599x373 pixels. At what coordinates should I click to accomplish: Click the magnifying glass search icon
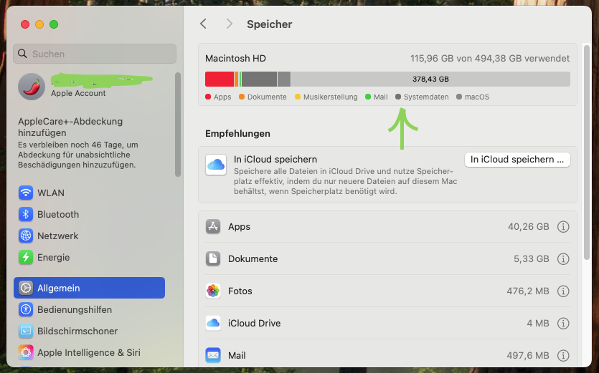[22, 54]
